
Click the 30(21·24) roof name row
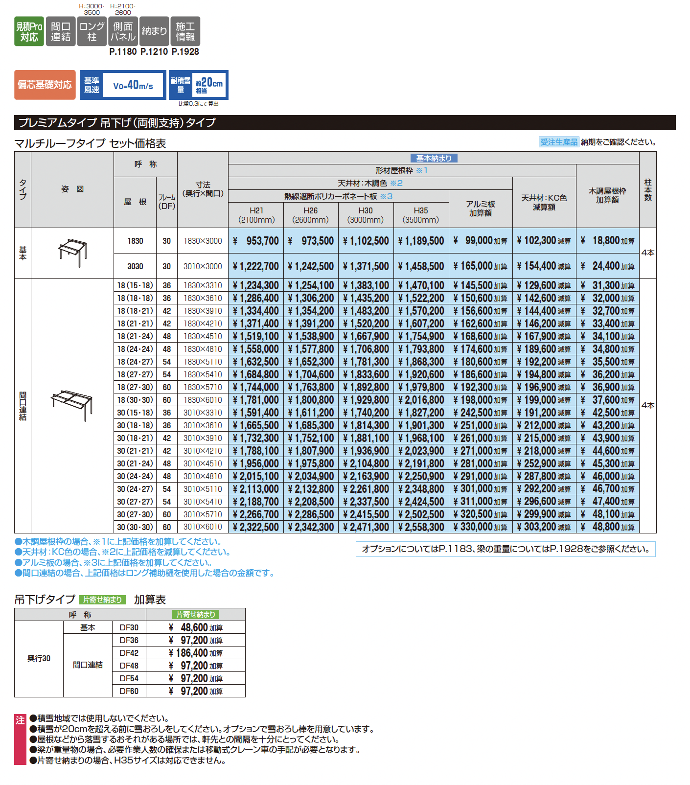(135, 463)
